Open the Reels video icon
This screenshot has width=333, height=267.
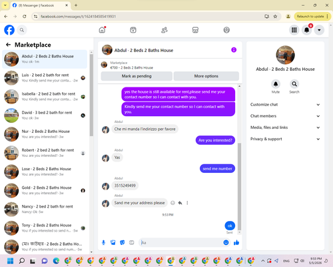pyautogui.click(x=133, y=30)
